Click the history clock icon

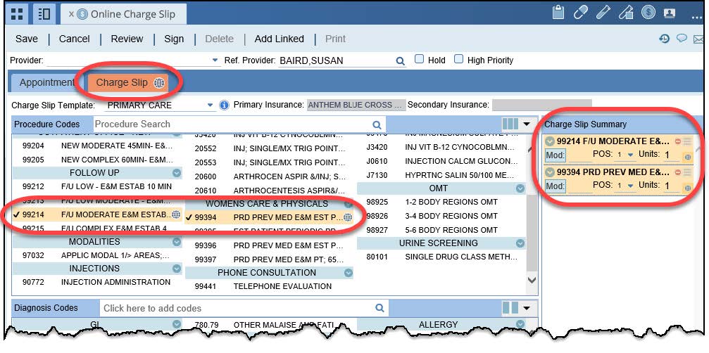(x=664, y=39)
